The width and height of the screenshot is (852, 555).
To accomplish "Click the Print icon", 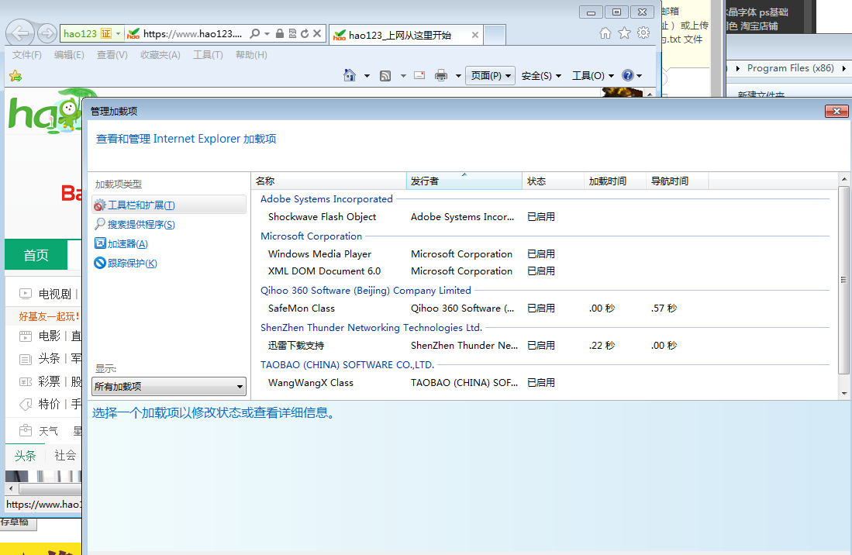I will tap(440, 74).
